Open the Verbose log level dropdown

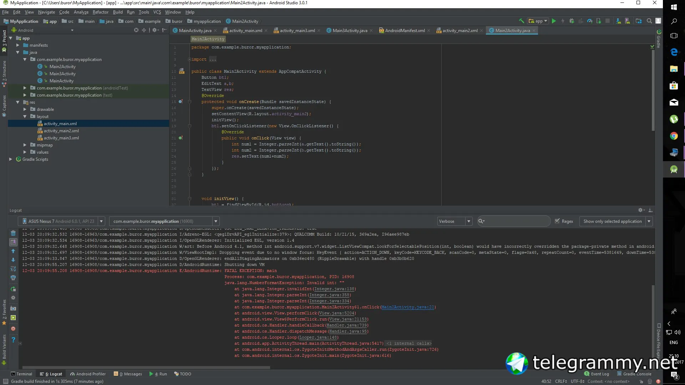click(455, 221)
